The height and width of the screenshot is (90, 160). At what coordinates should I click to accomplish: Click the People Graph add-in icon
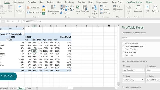coord(44,13)
